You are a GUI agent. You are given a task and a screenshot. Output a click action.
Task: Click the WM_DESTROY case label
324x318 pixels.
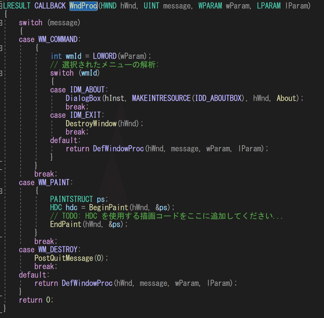[58, 250]
